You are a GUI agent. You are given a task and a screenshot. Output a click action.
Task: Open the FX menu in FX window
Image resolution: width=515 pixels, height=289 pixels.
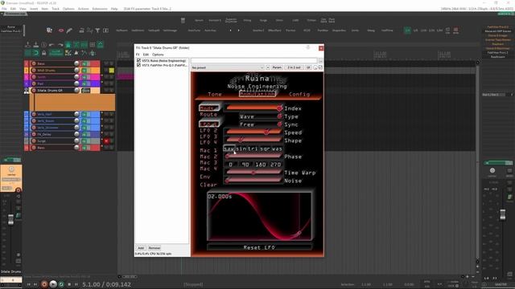pos(138,55)
